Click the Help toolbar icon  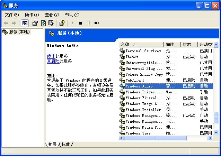(62, 23)
